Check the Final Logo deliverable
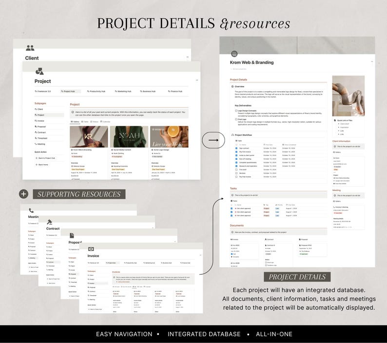387x343 pixels. click(x=236, y=119)
